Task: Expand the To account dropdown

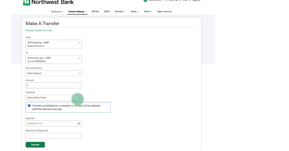Action: 53,59
